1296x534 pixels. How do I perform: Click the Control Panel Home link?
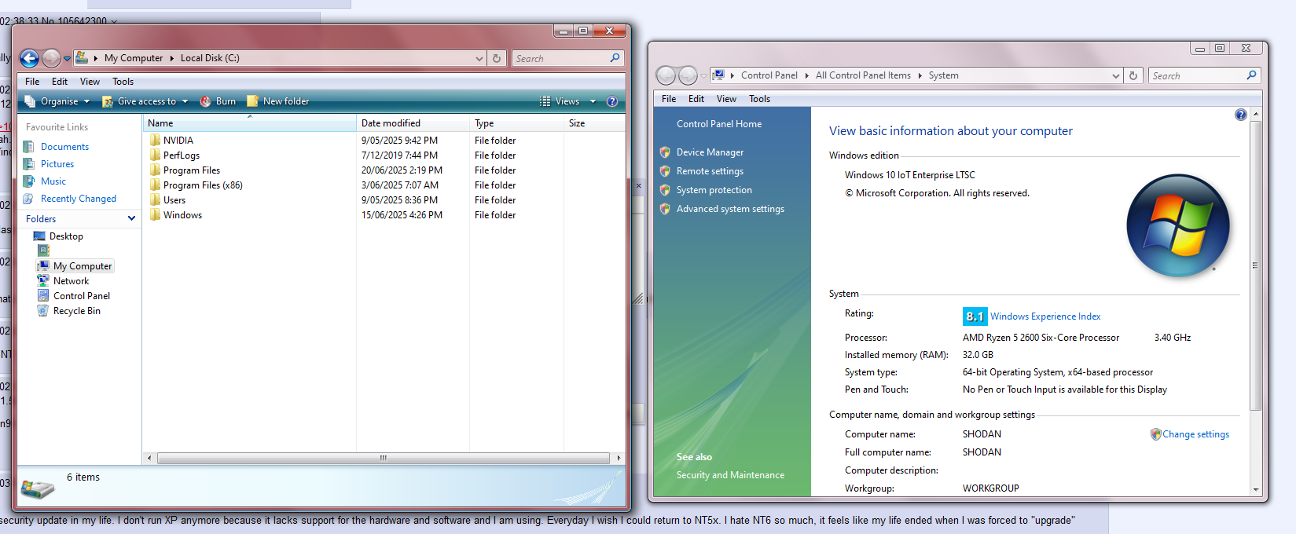[719, 124]
